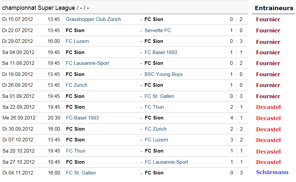Click FC St. Gallen home team on 04.11.2012
This screenshot has width=296, height=182.
81,173
